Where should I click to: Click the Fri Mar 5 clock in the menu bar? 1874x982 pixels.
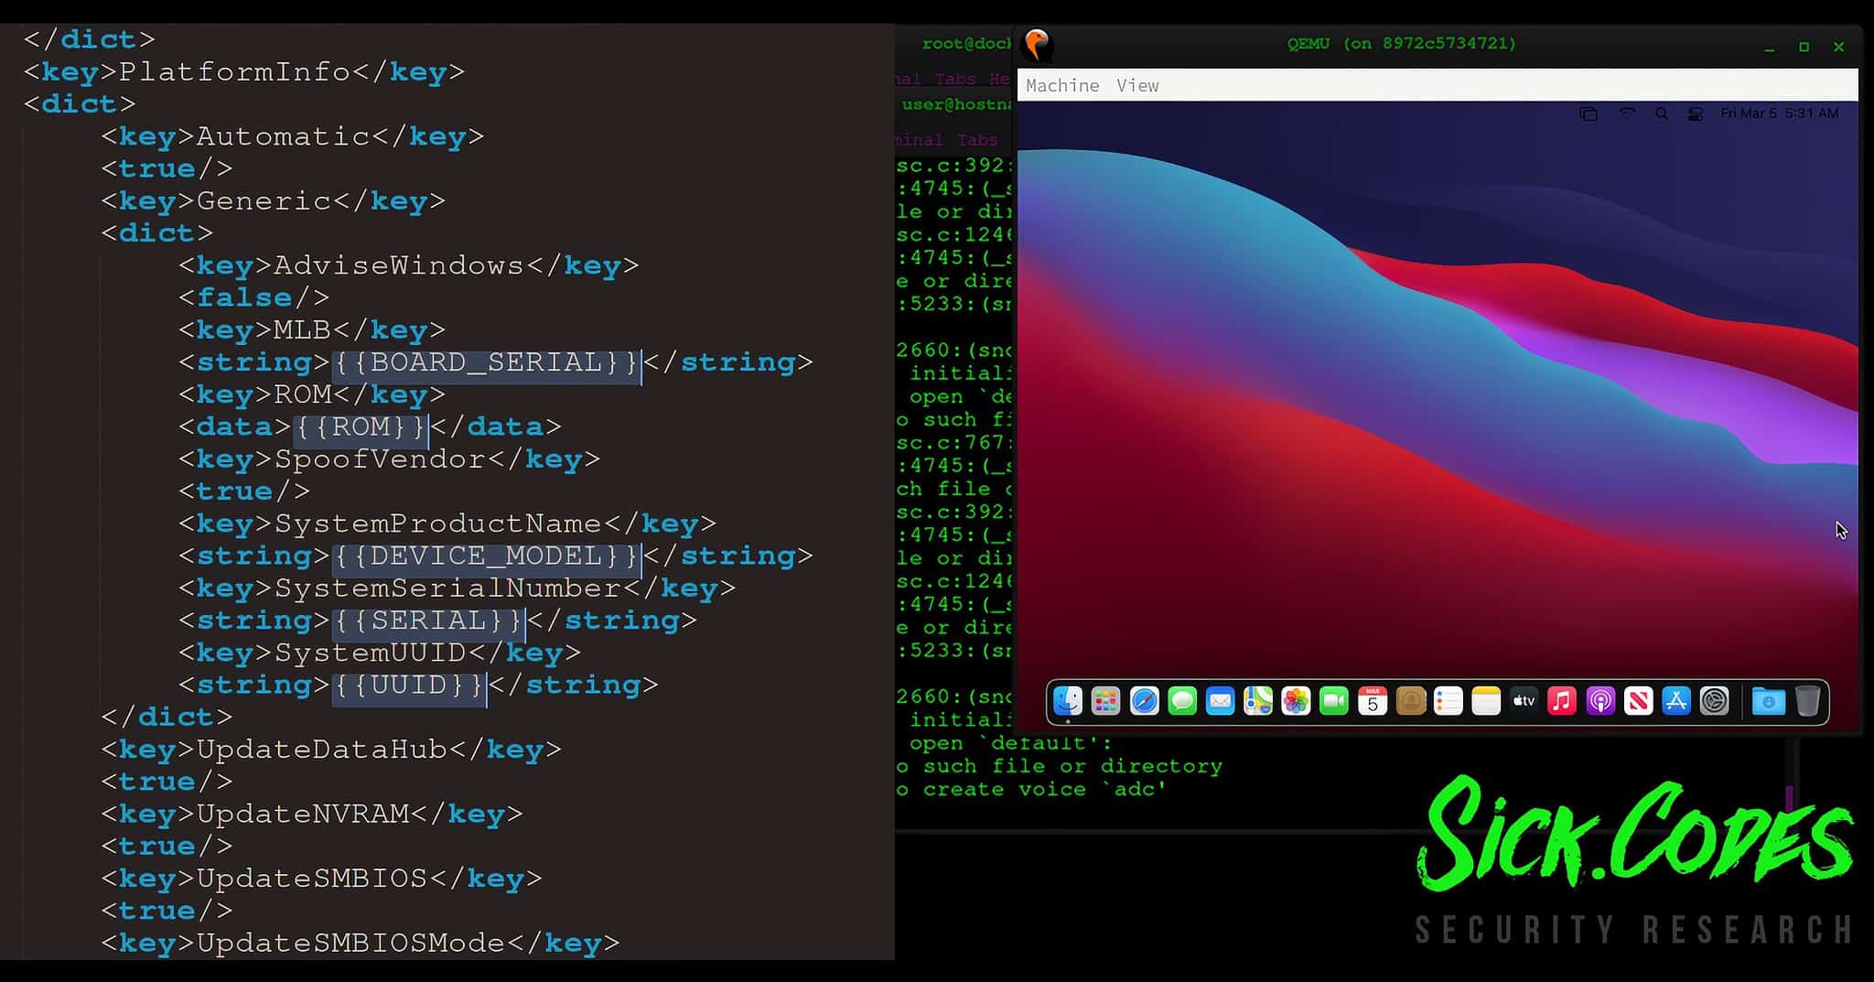1750,113
